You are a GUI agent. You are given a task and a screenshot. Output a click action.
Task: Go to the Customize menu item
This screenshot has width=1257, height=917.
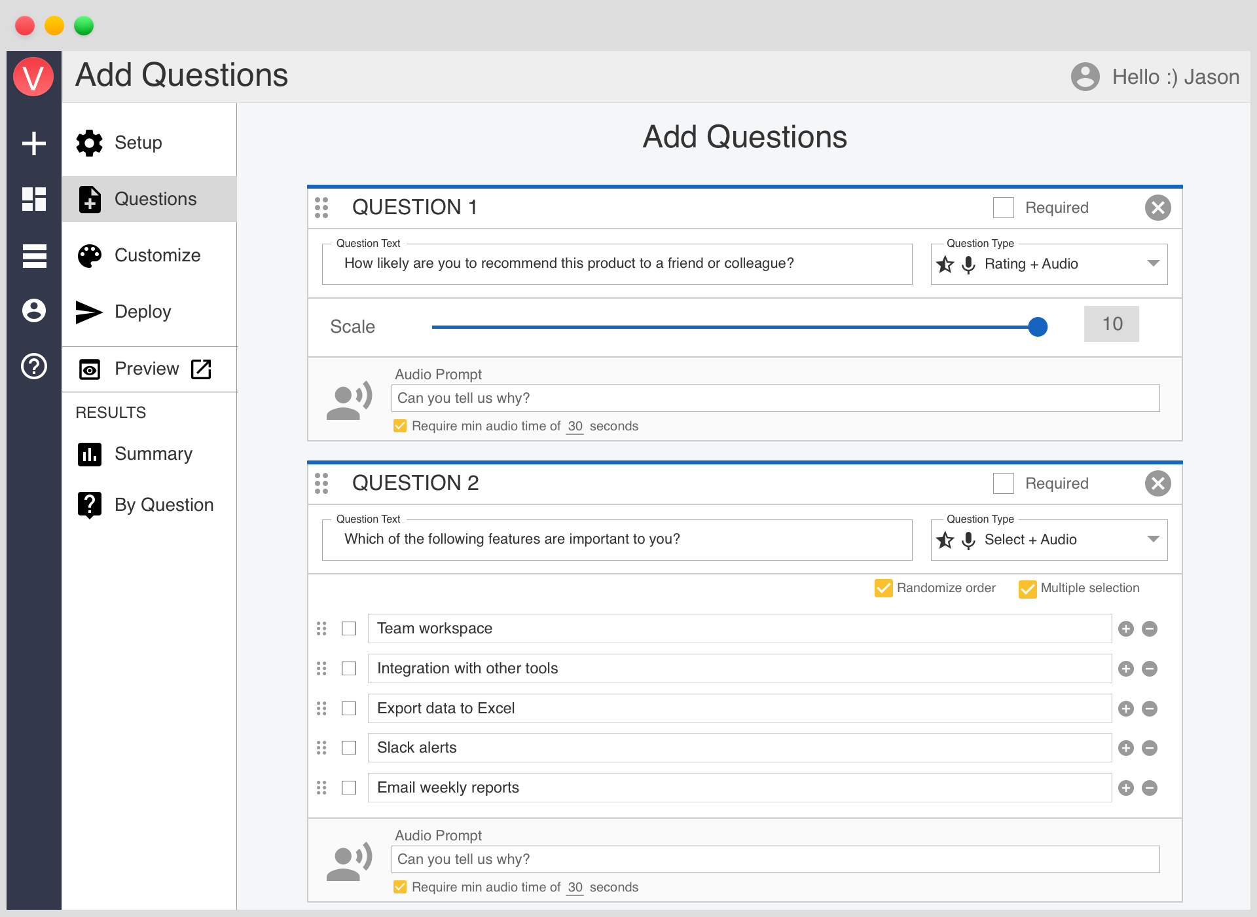pos(157,255)
